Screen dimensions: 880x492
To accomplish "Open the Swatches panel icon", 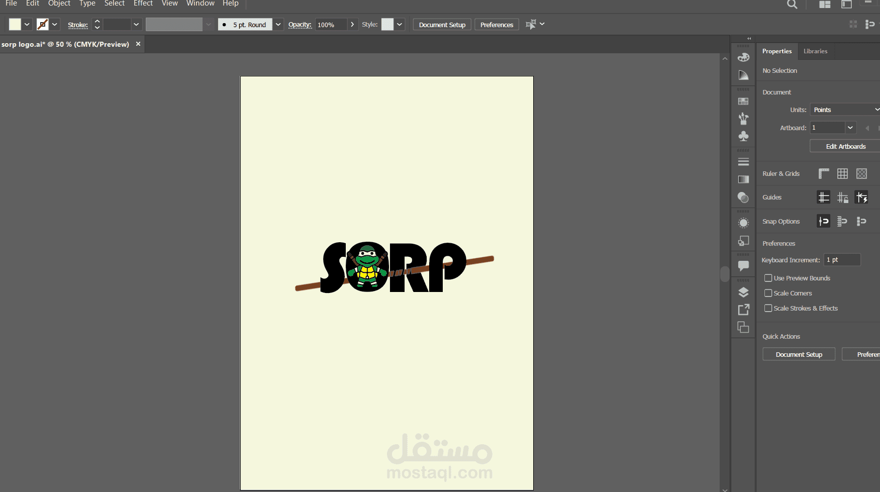I will coord(743,102).
